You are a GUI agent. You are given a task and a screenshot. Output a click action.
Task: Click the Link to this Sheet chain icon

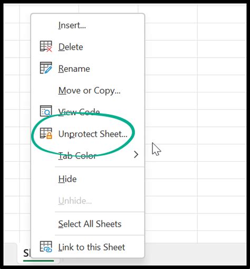tap(46, 247)
